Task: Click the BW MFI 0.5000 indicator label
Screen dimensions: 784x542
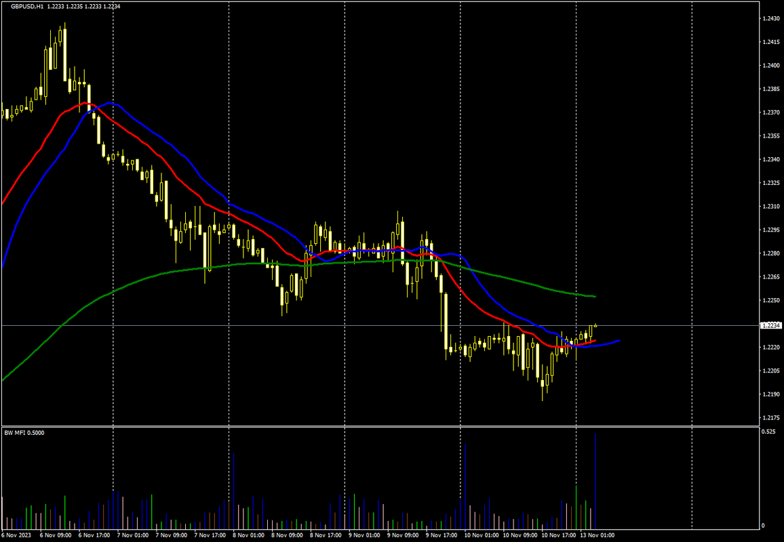Action: (x=24, y=433)
